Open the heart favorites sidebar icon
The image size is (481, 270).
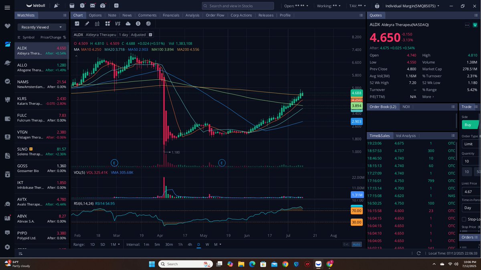(7, 26)
